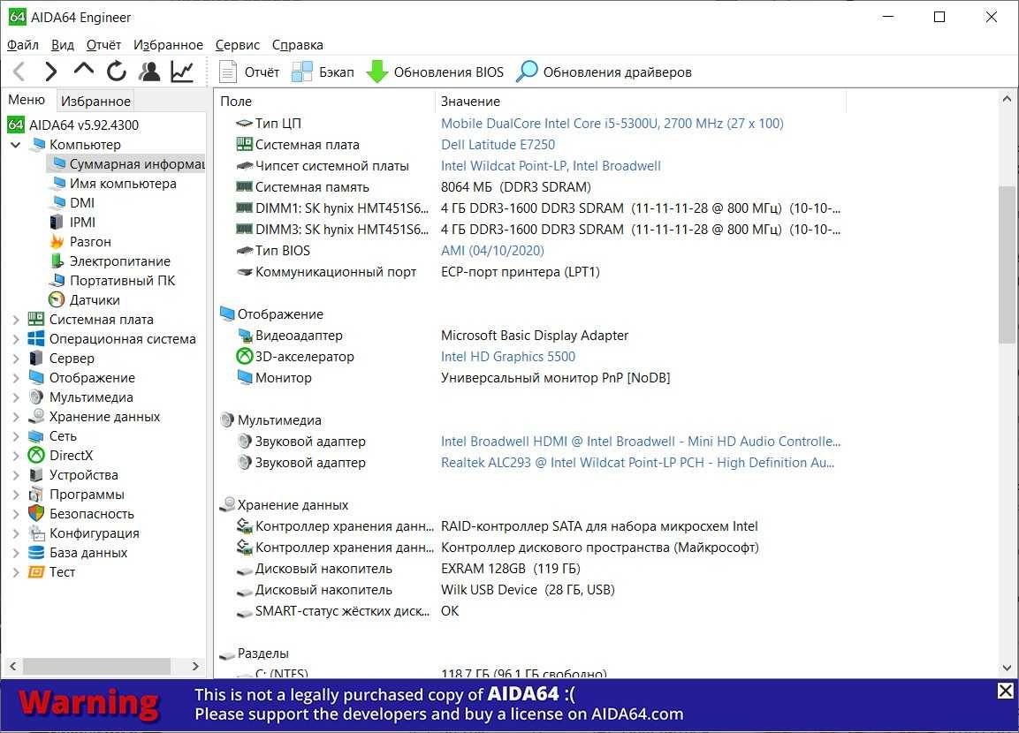Select the Wilk USB Device (28 ГБ, USB) value

pos(528,590)
